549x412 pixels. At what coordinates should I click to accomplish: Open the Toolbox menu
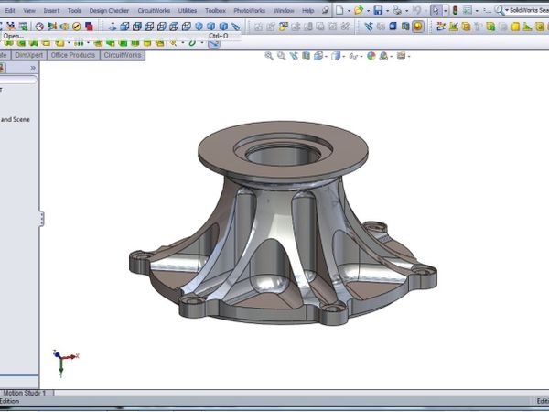(x=215, y=10)
